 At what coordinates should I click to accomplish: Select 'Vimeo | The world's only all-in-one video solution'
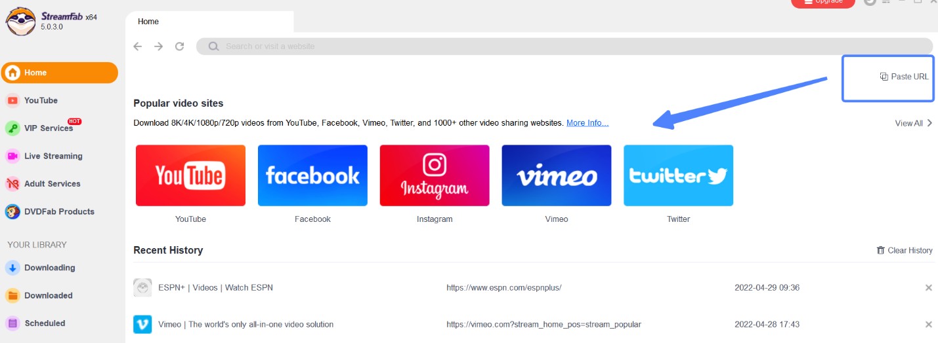coord(245,324)
